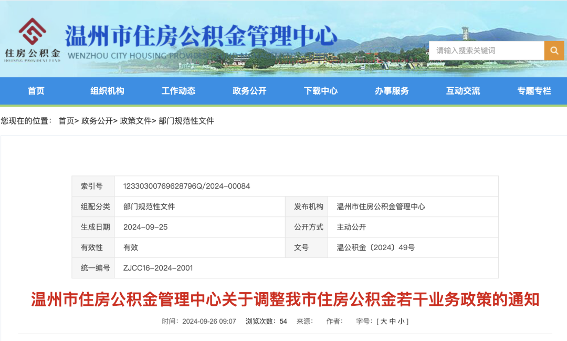Select the publish time 2024-09-26 09:07
Image resolution: width=567 pixels, height=341 pixels.
pos(209,322)
